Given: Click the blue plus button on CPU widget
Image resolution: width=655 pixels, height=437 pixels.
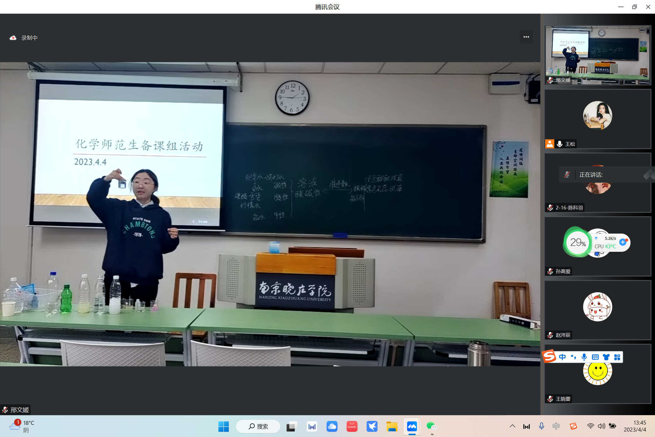Looking at the screenshot, I should tap(623, 242).
